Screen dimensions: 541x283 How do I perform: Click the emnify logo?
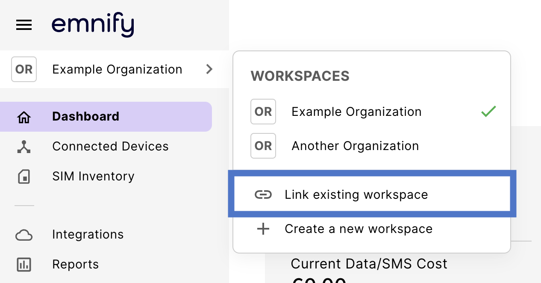[93, 26]
